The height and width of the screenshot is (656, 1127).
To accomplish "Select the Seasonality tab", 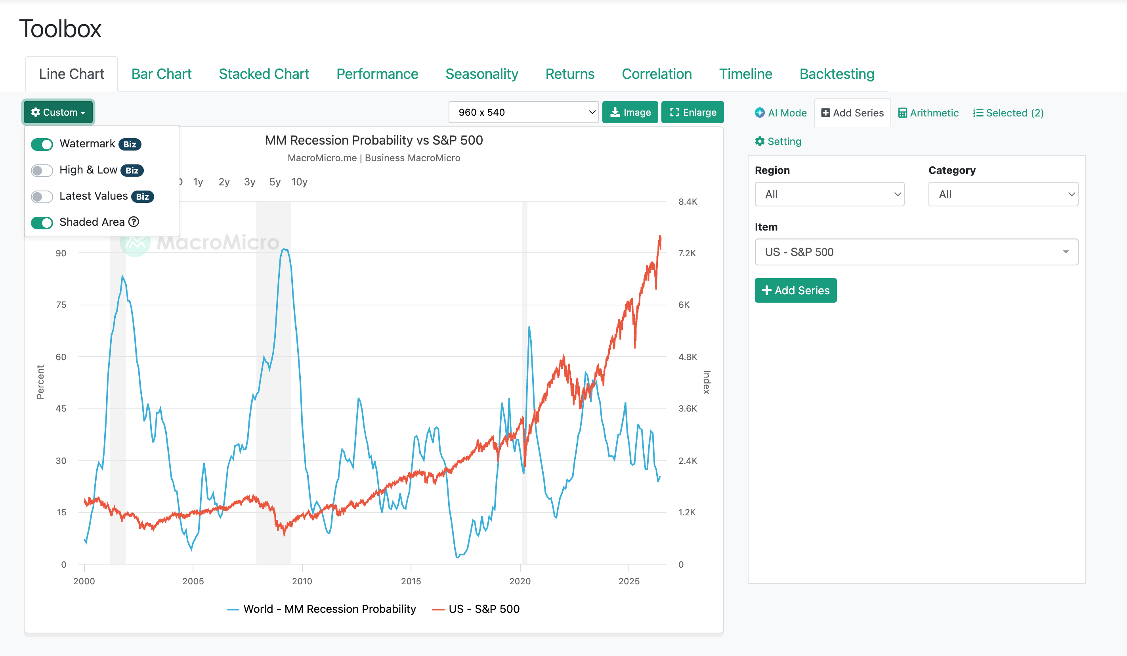I will coord(481,74).
